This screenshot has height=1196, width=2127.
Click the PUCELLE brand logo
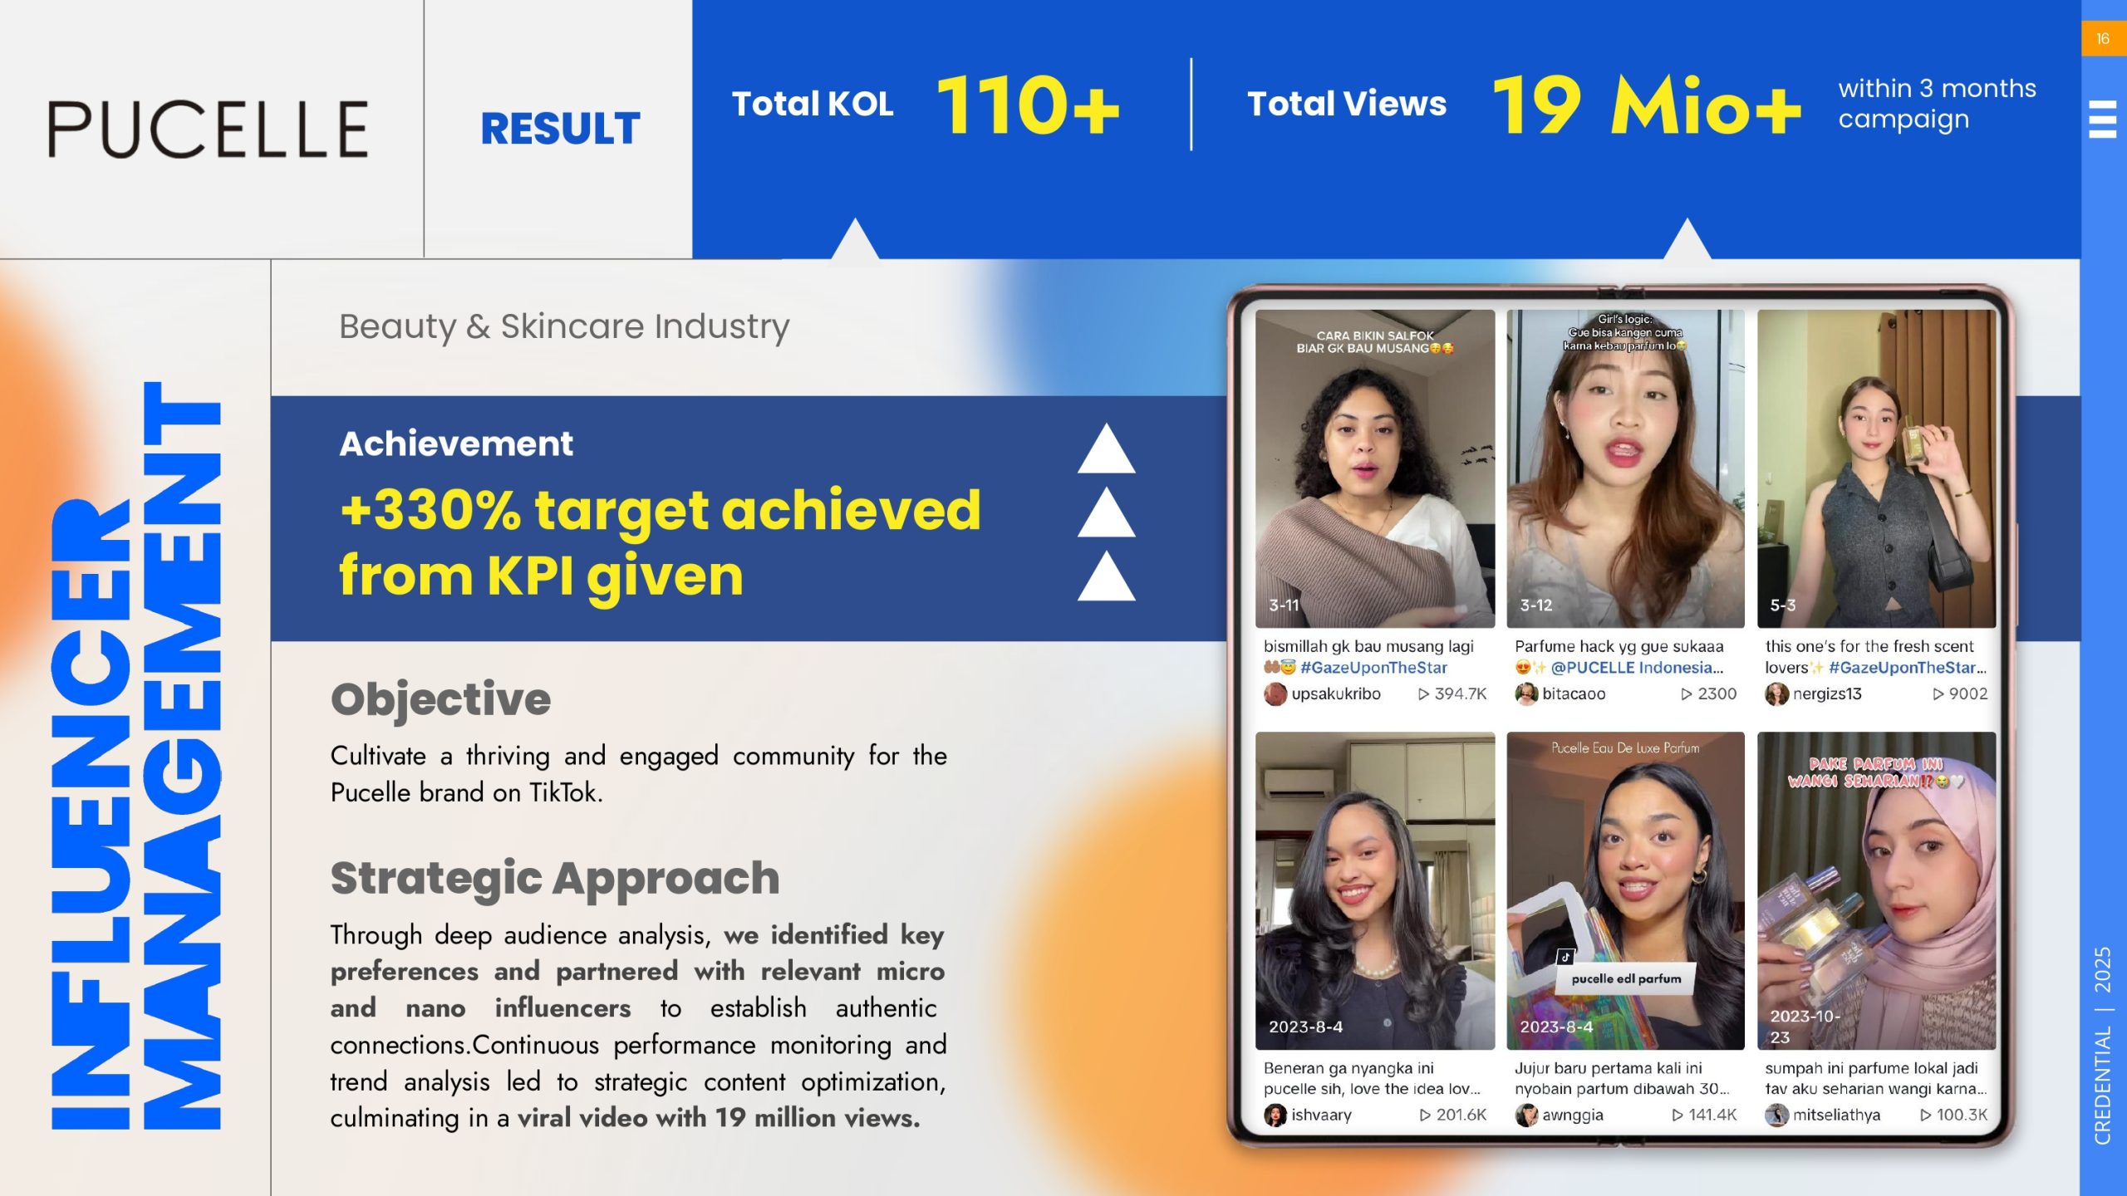(x=208, y=129)
